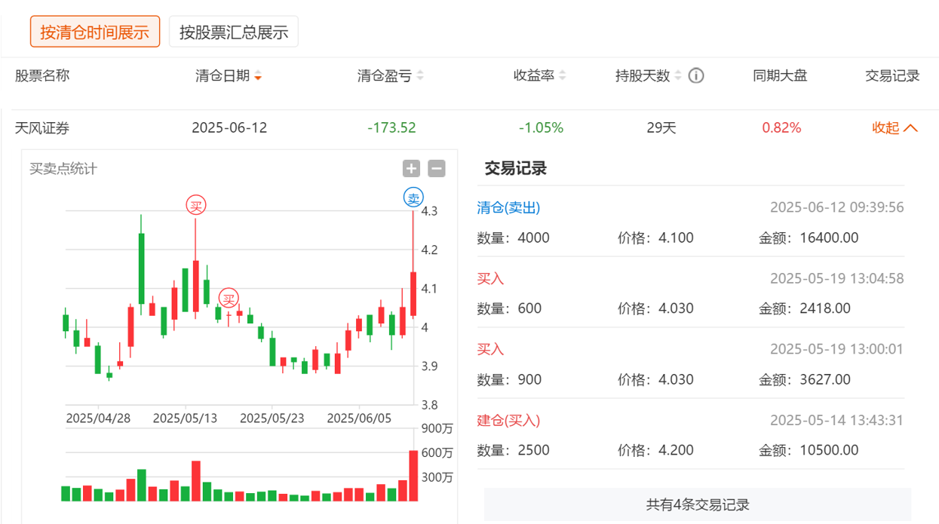Screen dimensions: 939x524
Task: Sort by 清仓盈亏 column
Action: 391,75
